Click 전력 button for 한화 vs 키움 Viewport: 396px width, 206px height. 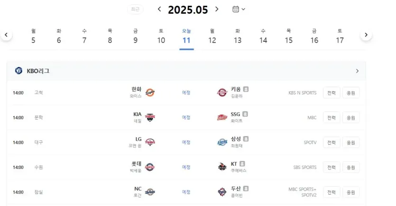(332, 93)
